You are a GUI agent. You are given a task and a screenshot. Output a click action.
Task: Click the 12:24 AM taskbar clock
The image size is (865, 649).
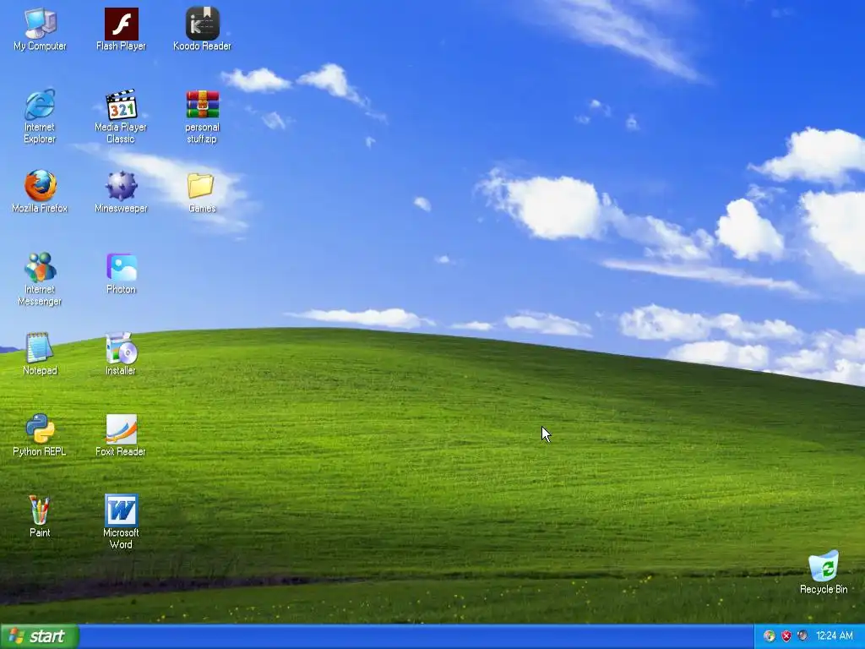click(x=834, y=636)
